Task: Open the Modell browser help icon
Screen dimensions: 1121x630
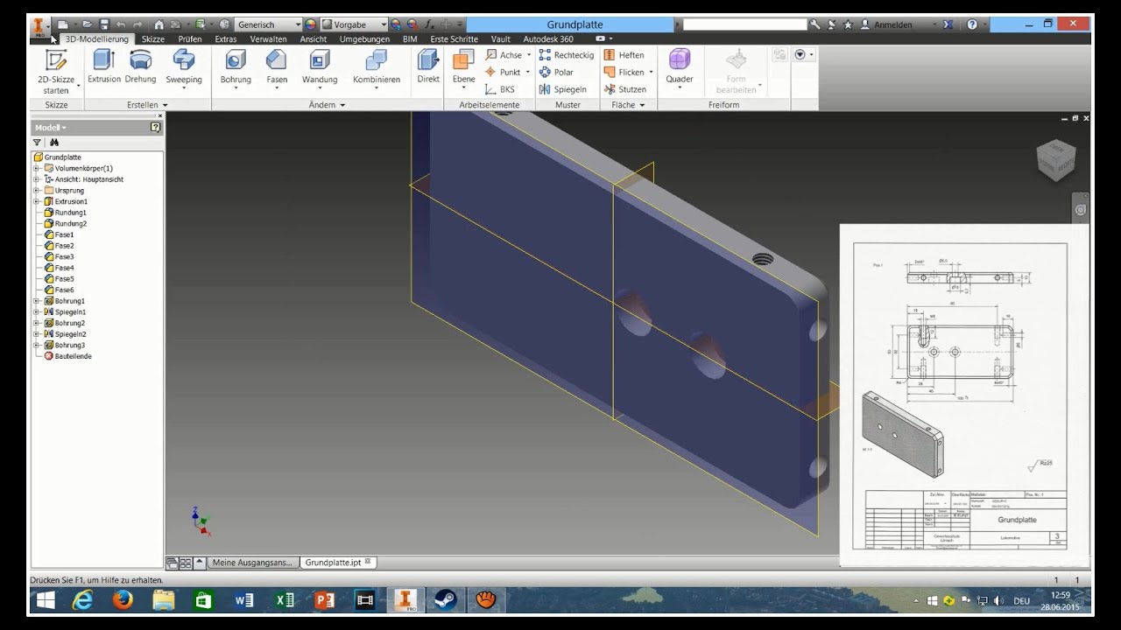Action: coord(156,128)
